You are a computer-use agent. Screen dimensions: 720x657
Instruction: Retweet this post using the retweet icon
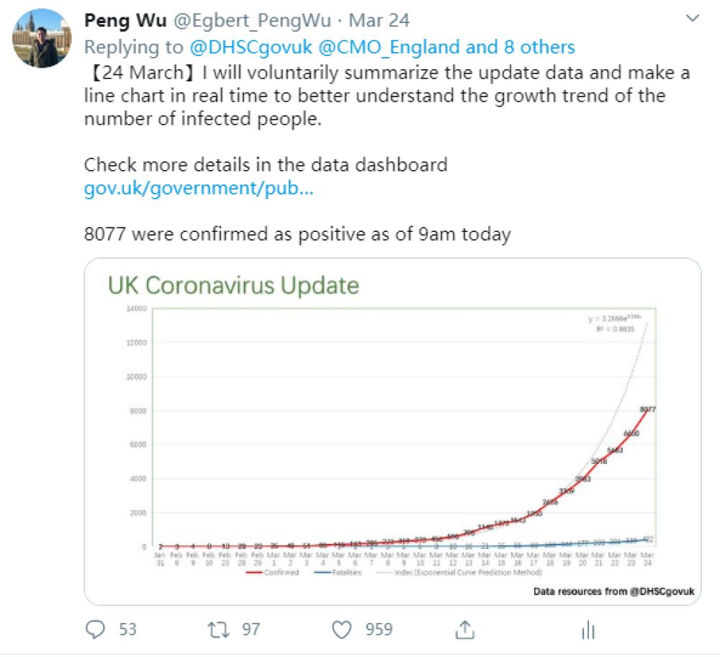click(217, 630)
